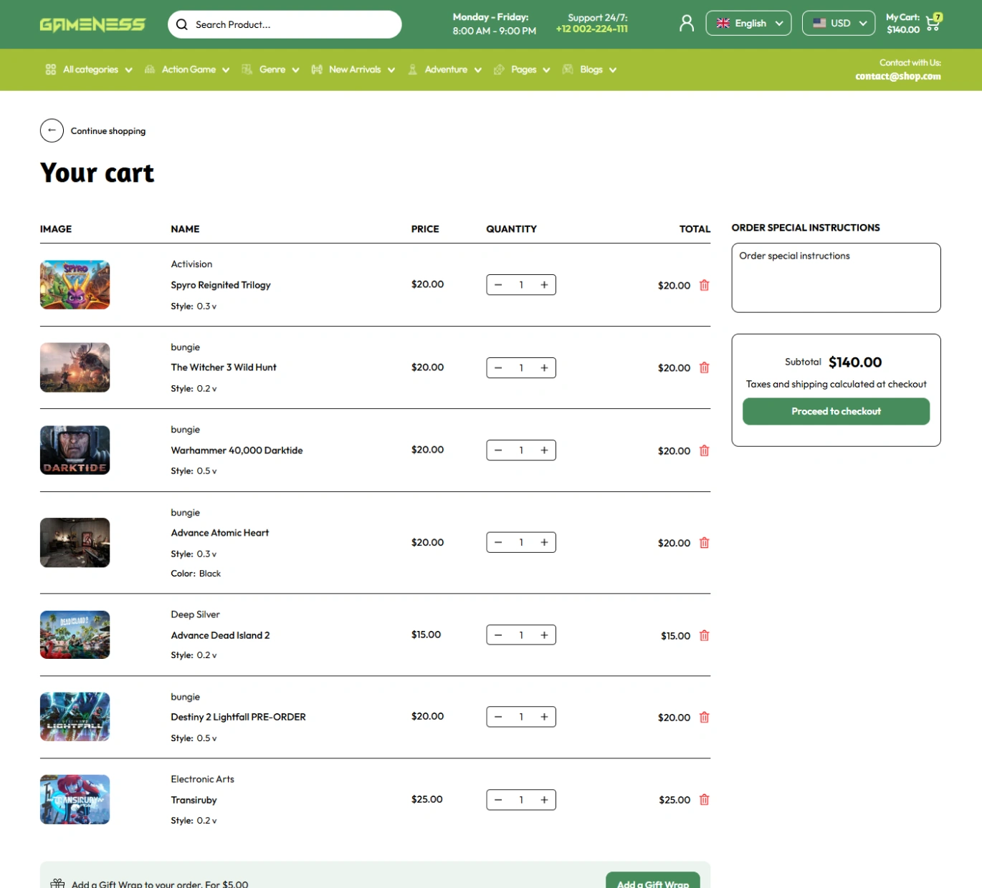Open Destiny 2 Lightfall PRE-ORDER link
Screen dimensions: 982x888
coord(238,717)
